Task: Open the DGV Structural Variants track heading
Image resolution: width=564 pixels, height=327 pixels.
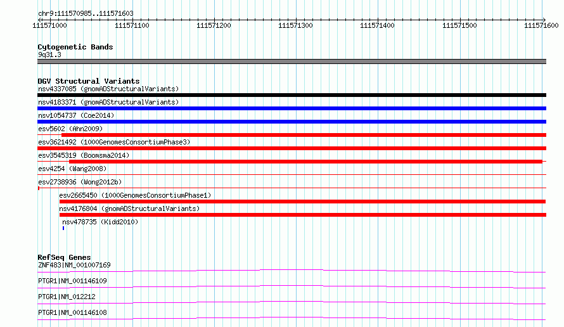Action: (89, 81)
